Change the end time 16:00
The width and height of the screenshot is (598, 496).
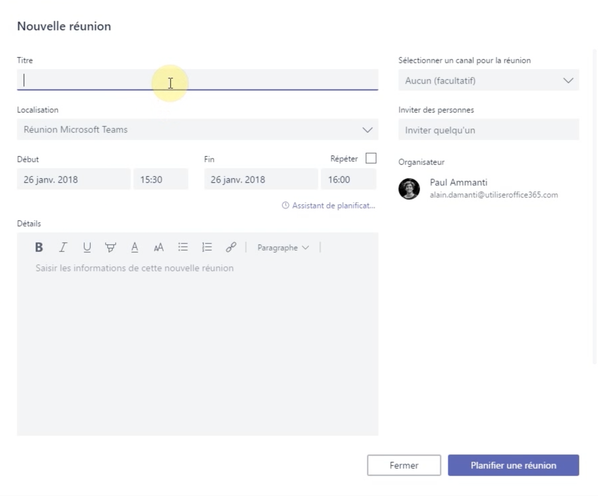coord(349,179)
